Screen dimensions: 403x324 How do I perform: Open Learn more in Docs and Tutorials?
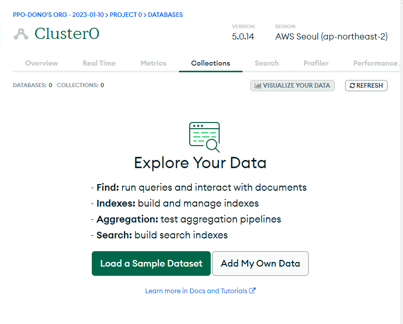tap(200, 291)
